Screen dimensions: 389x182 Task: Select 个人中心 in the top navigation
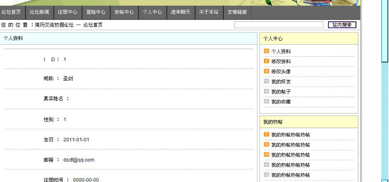pyautogui.click(x=152, y=12)
